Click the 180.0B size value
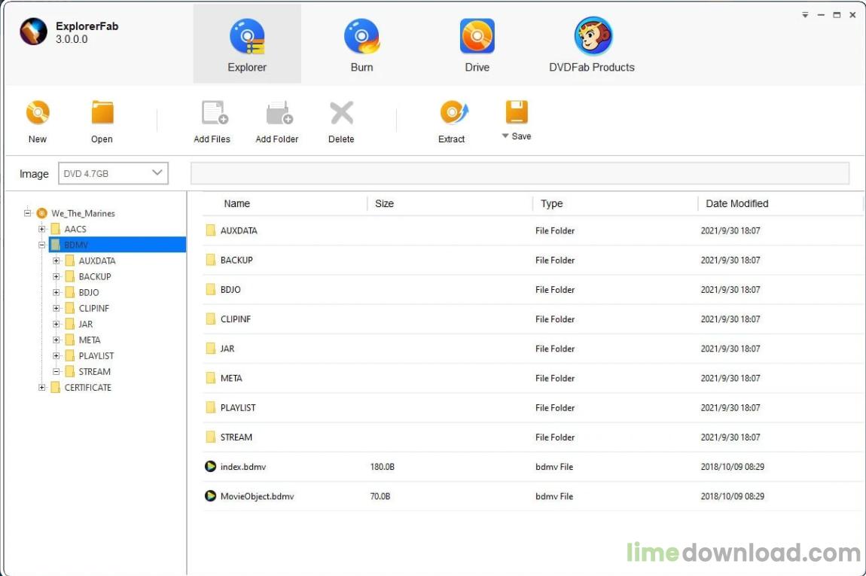Viewport: 866px width, 576px height. [x=383, y=467]
